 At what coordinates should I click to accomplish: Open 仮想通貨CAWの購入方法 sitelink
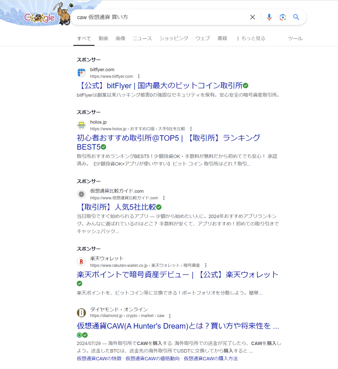[211, 359]
